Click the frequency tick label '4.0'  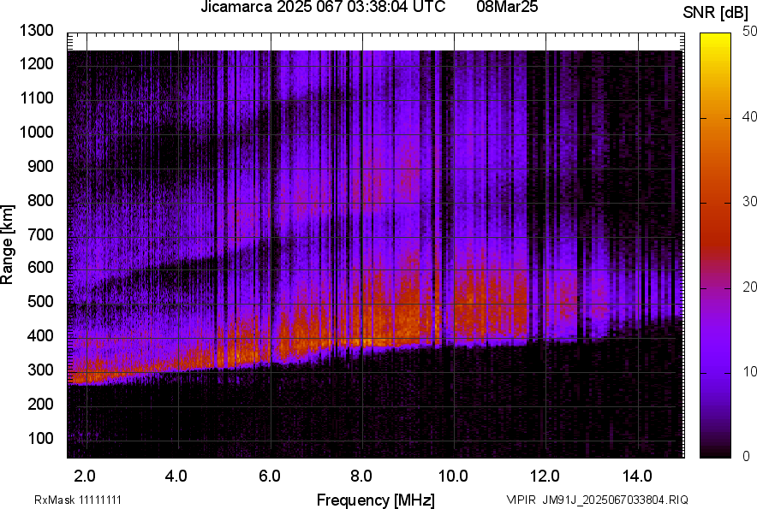coord(176,476)
